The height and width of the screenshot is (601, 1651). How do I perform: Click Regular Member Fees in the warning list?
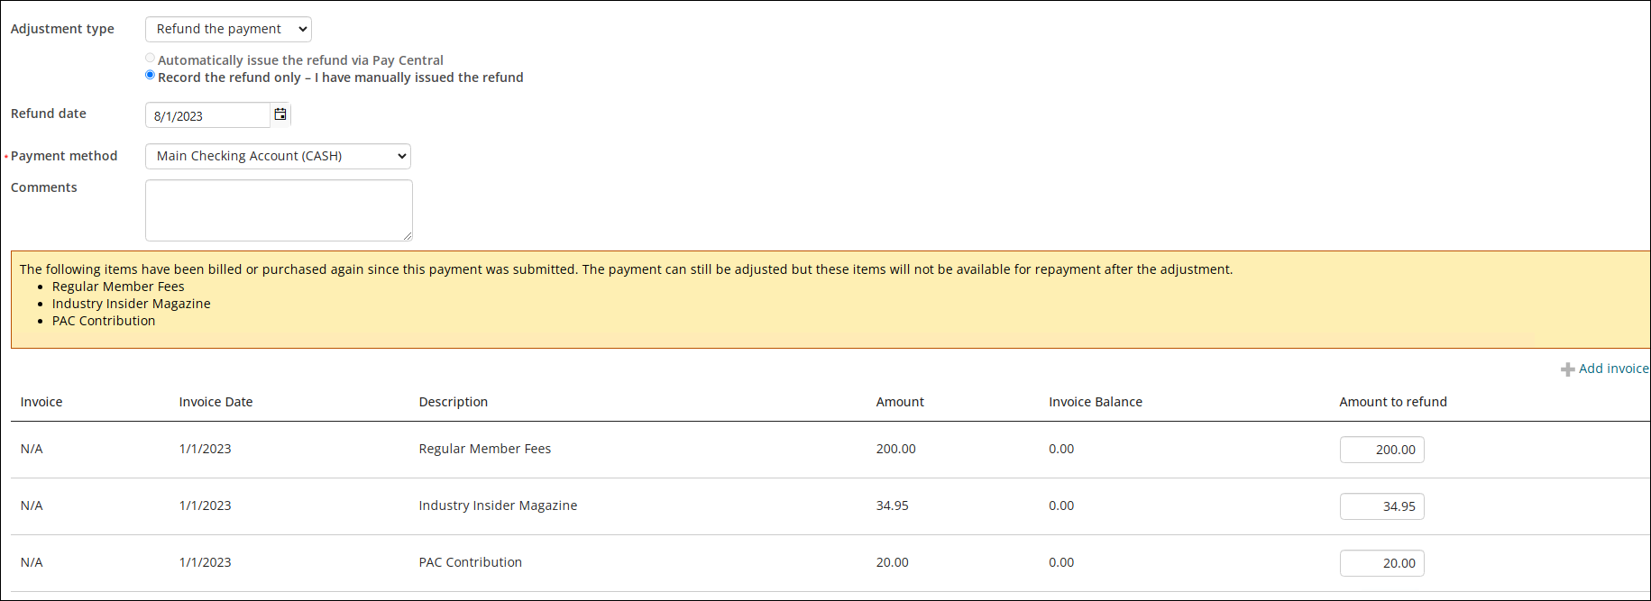[118, 287]
